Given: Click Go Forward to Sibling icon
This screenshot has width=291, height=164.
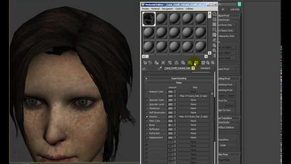Looking at the screenshot, I should (212, 63).
